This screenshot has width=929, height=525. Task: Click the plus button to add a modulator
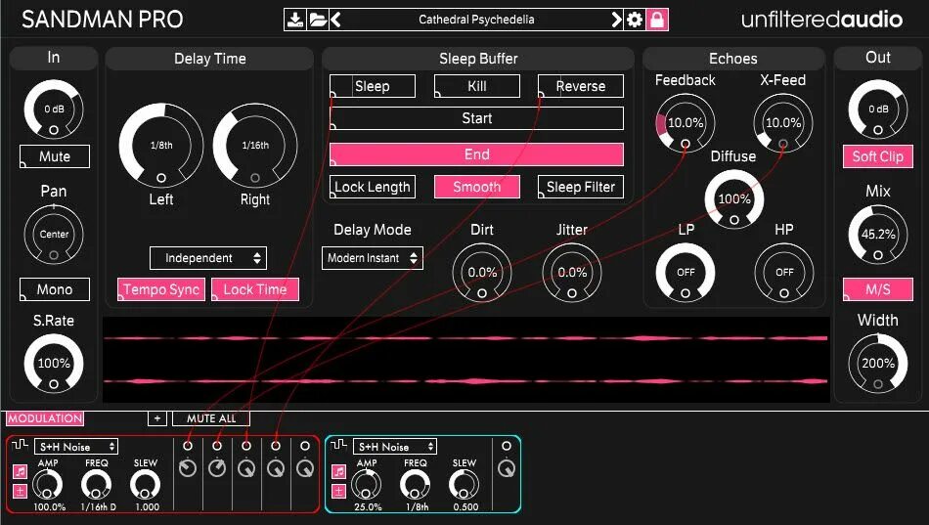click(157, 418)
